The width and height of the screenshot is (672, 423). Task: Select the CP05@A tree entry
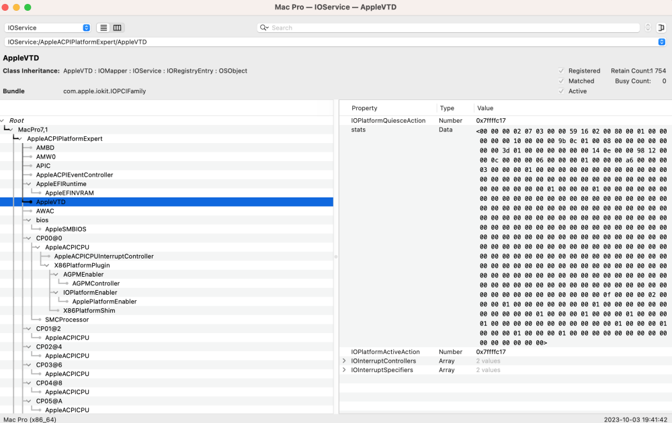click(49, 401)
